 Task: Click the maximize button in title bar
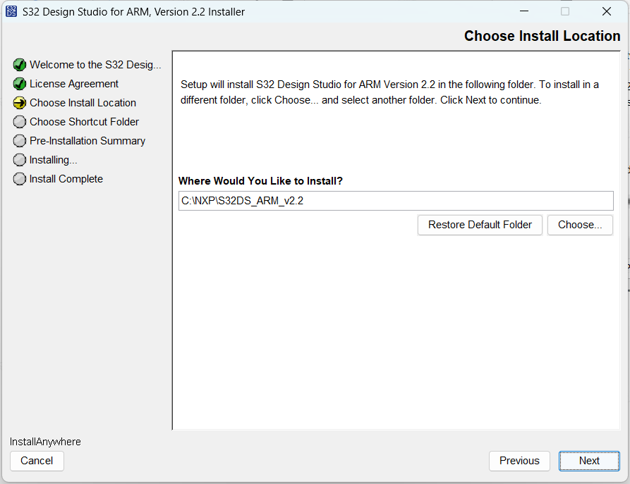565,11
